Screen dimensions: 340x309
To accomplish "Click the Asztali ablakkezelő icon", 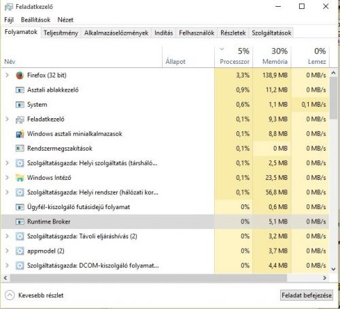I will coord(20,90).
